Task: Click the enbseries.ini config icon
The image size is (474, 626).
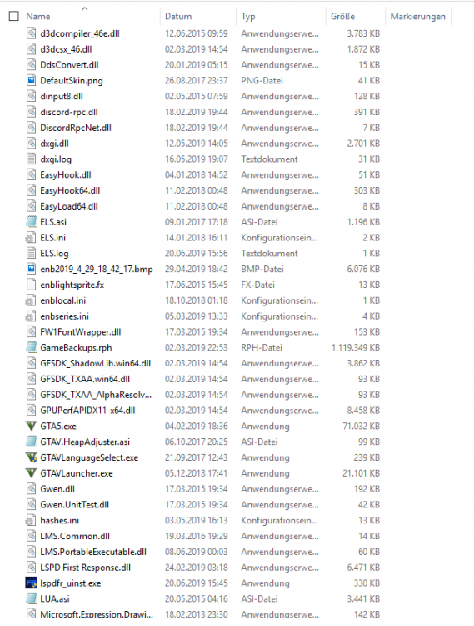Action: coord(31,316)
